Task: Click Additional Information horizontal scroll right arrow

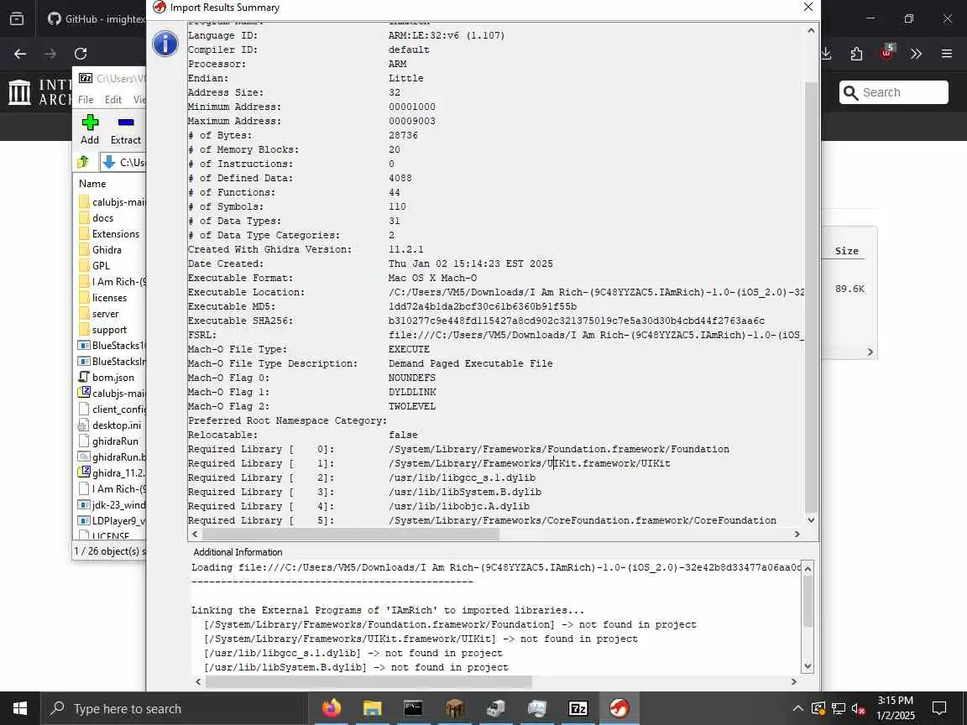Action: tap(794, 681)
